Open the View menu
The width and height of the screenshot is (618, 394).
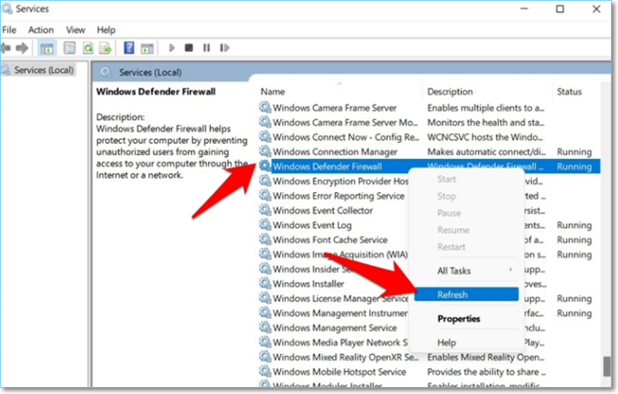click(75, 30)
